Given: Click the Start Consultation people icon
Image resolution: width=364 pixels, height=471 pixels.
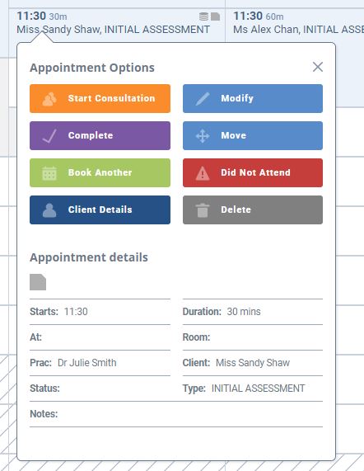Looking at the screenshot, I should (x=49, y=99).
